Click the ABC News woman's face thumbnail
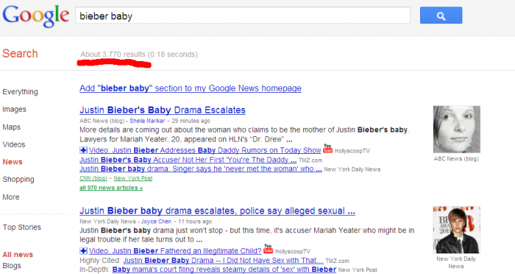515x274 pixels. pos(457,130)
